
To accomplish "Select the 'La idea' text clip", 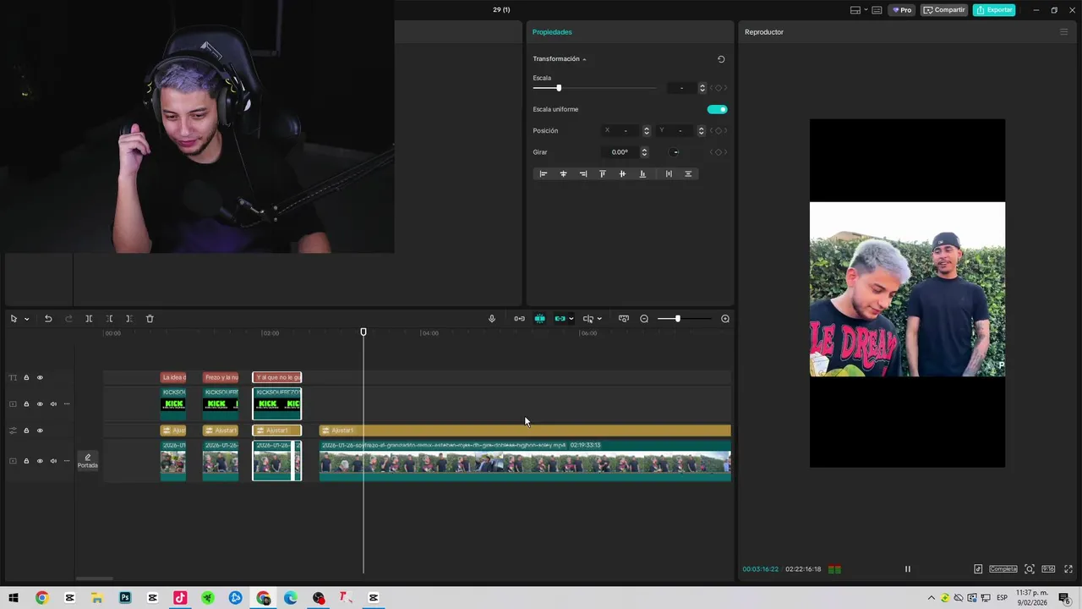I will click(x=173, y=377).
